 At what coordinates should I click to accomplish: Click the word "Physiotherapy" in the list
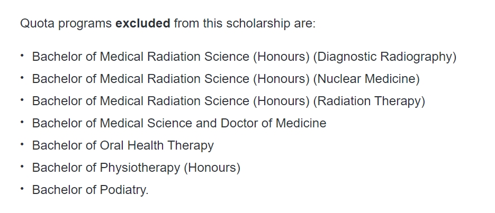click(x=140, y=168)
